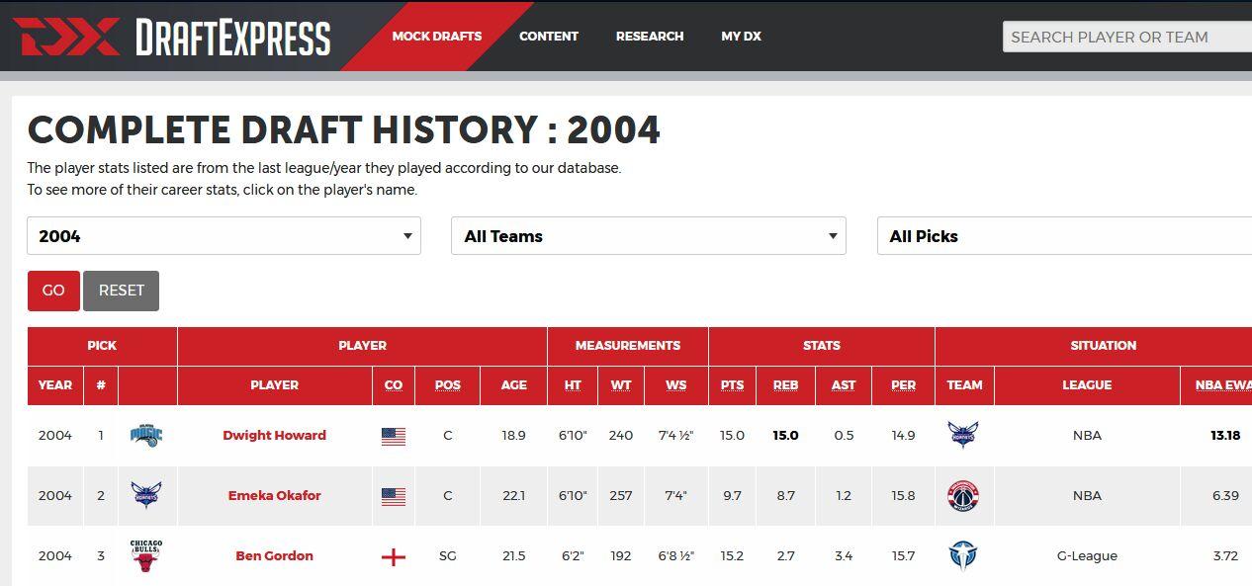
Task: Open the 2004 year dropdown
Action: (x=224, y=236)
